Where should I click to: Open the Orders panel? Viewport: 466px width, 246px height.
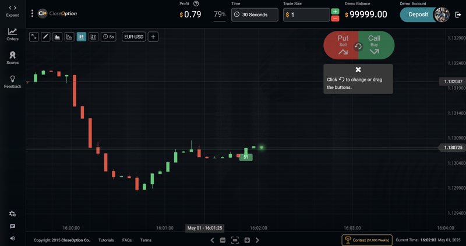coord(12,34)
